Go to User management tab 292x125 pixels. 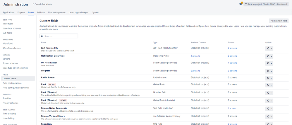[57, 12]
